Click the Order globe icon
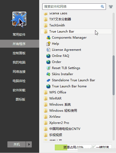The image size is (116, 153). click(48, 62)
